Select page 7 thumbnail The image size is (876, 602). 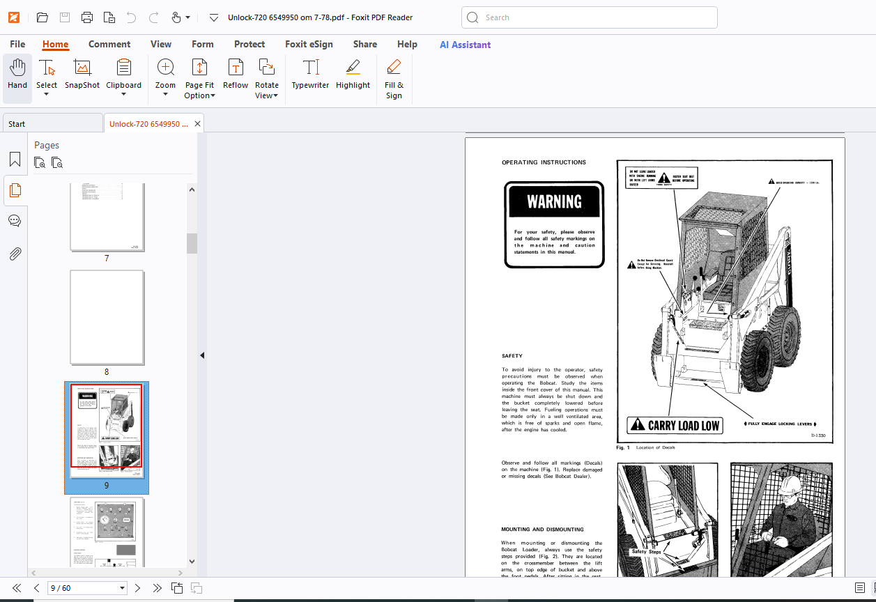[107, 217]
